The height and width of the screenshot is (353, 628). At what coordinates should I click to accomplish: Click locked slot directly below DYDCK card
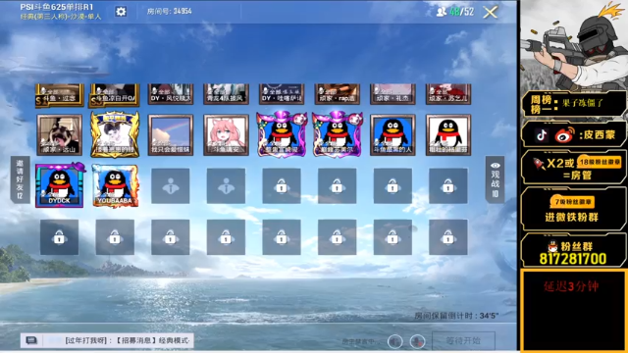tap(59, 237)
